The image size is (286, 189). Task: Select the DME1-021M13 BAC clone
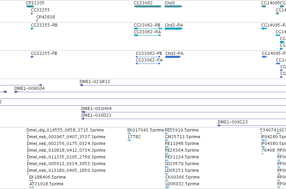pos(183,85)
